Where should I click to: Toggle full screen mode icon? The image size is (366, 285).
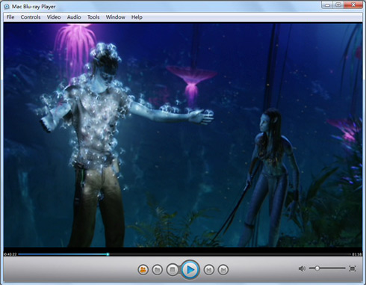coord(353,269)
